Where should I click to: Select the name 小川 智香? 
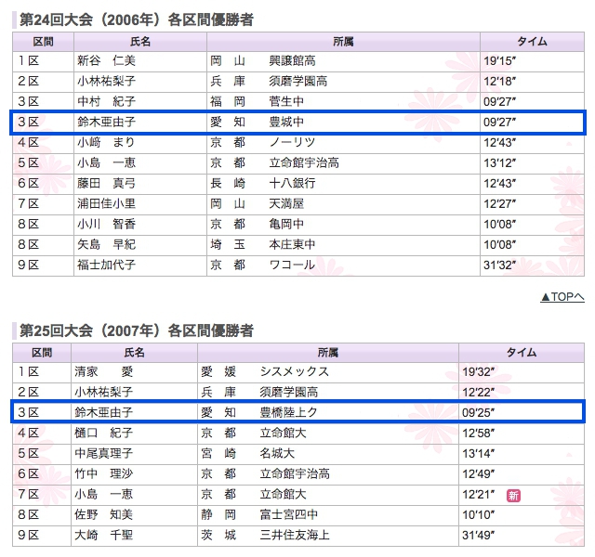[106, 225]
